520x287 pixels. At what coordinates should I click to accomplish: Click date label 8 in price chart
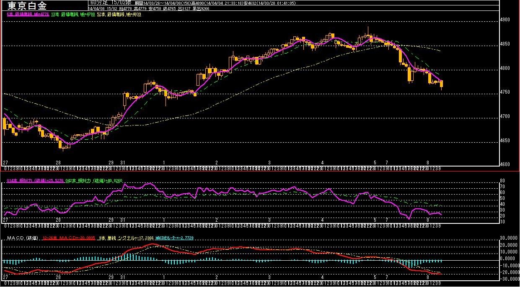[x=428, y=162]
